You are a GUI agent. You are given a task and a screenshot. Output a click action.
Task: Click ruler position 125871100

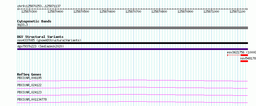[x=237, y=11]
